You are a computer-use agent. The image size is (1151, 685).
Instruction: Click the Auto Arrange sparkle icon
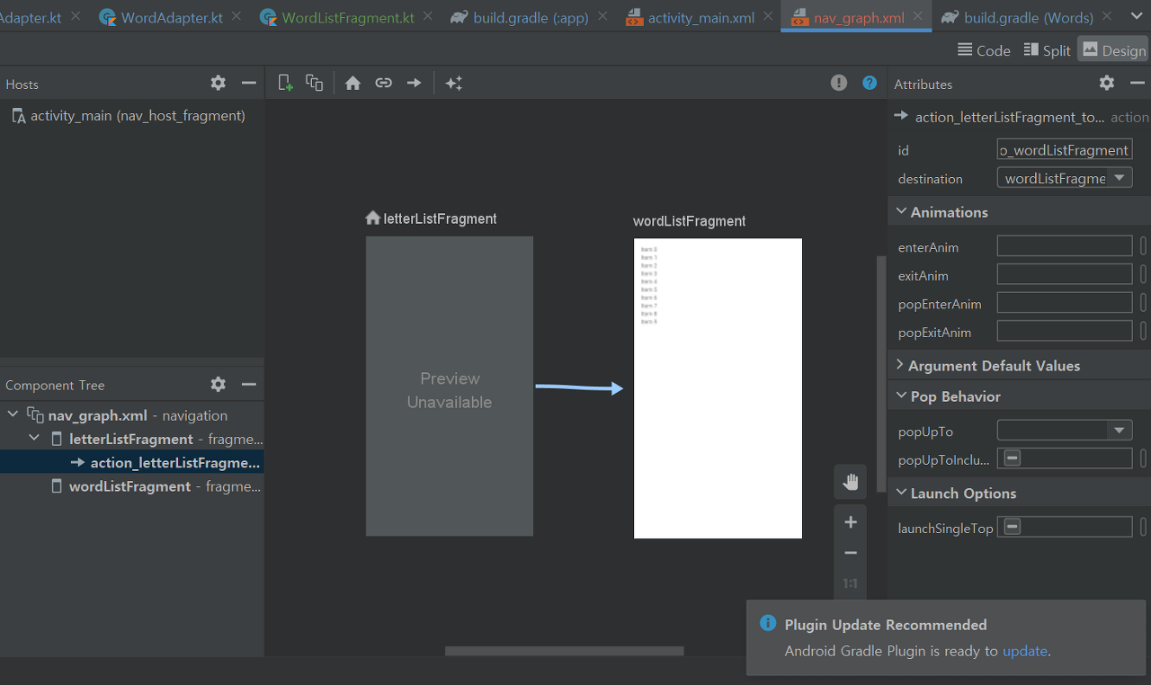(x=454, y=83)
